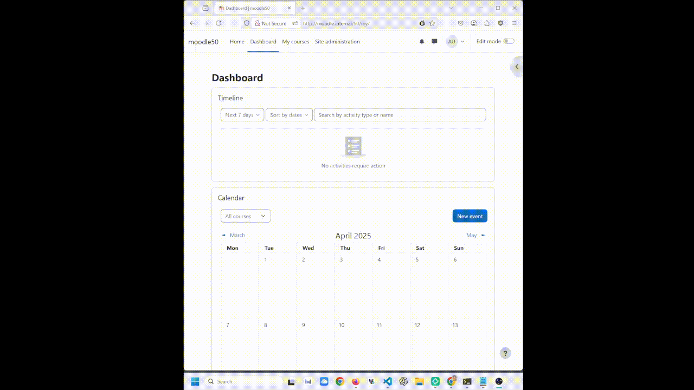Go to the Home navigation tab

point(237,42)
